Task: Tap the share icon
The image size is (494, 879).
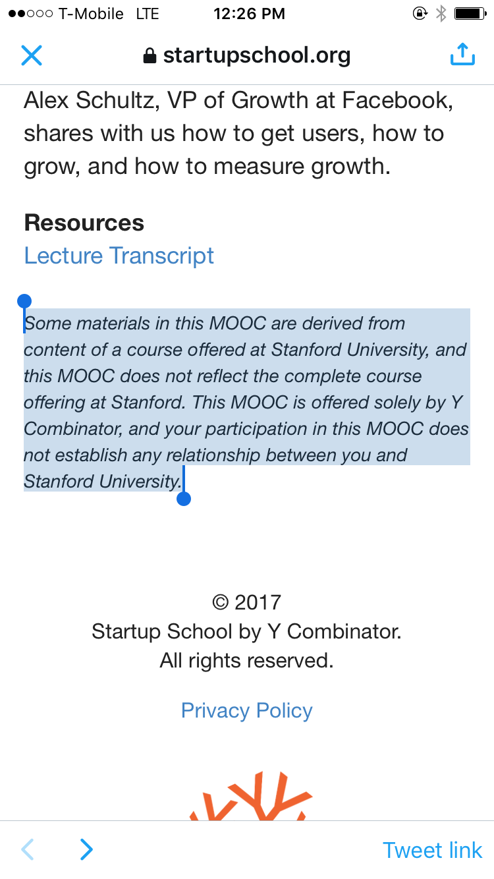Action: pyautogui.click(x=462, y=55)
